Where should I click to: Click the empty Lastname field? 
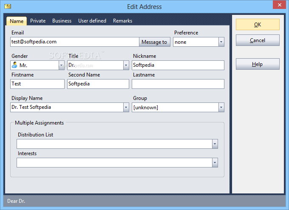point(178,84)
